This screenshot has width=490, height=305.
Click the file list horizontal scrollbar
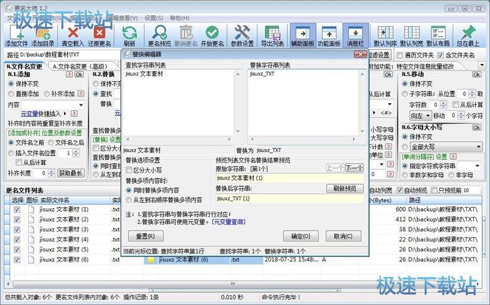pyautogui.click(x=232, y=283)
